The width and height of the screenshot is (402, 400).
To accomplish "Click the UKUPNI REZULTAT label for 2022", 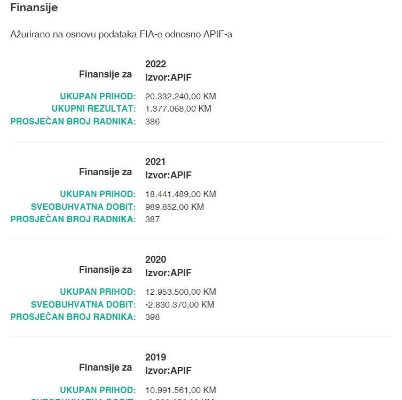I will tap(98, 109).
